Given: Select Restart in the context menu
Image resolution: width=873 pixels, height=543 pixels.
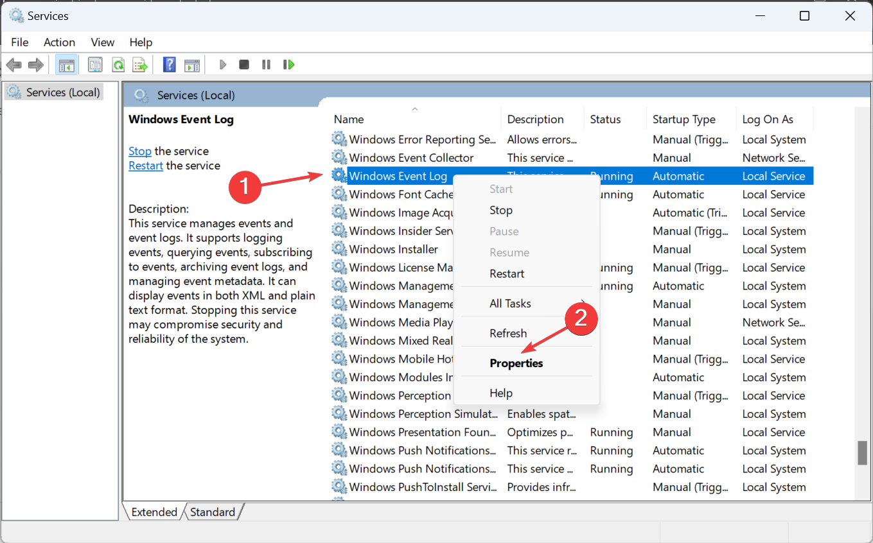Looking at the screenshot, I should [507, 273].
